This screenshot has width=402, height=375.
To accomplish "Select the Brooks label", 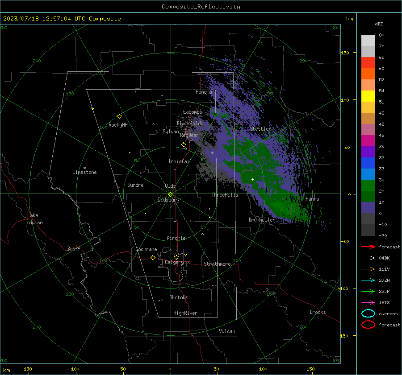I will point(318,312).
